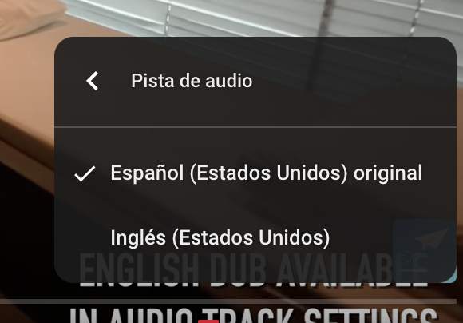Click the word original in the Spanish option
This screenshot has height=323, width=463.
click(388, 173)
